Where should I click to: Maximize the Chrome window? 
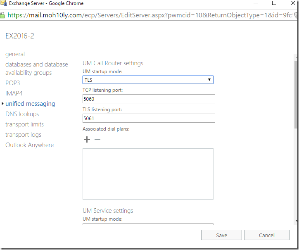coord(274,3)
